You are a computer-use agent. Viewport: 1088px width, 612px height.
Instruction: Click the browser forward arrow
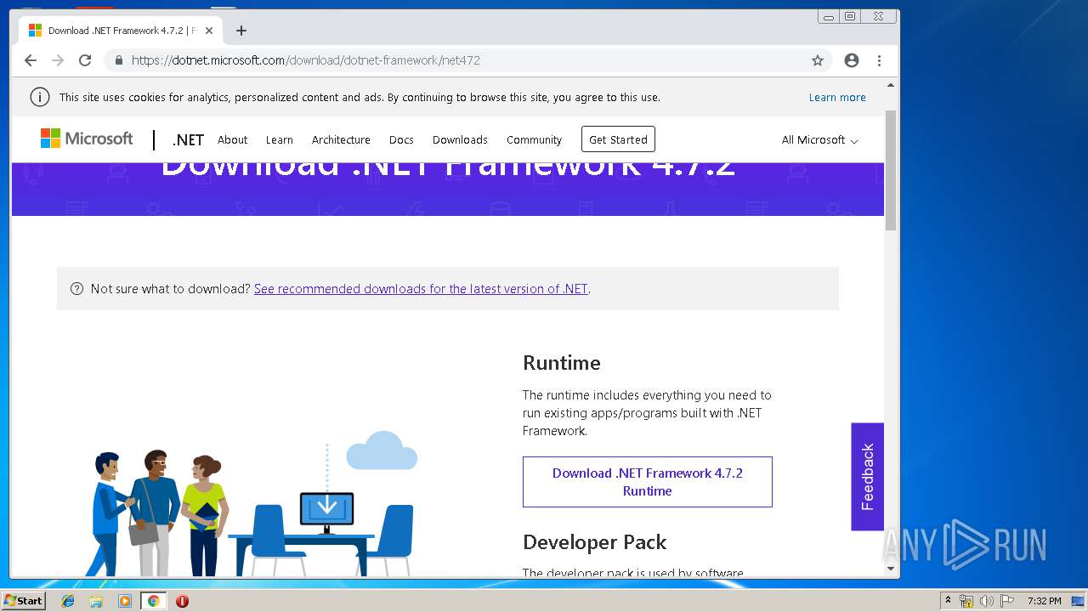[58, 60]
